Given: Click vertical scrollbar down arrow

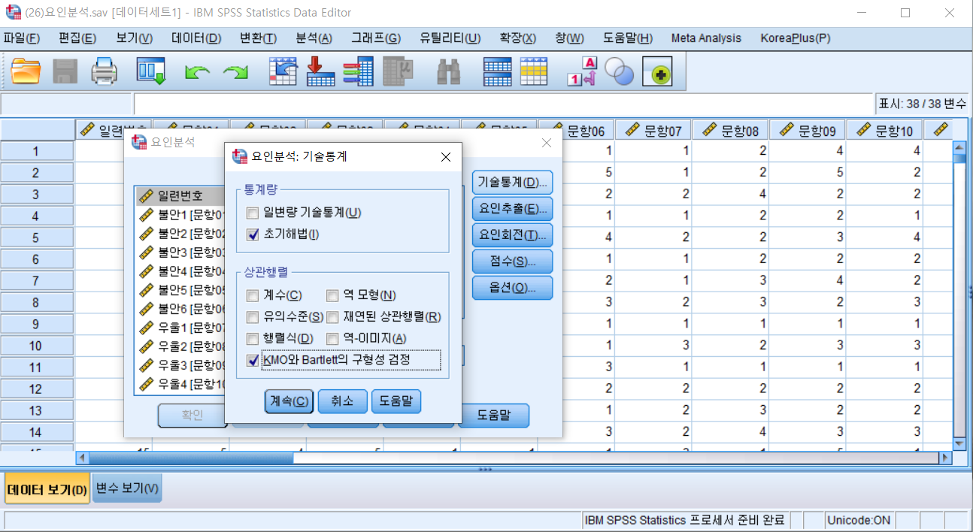Looking at the screenshot, I should coord(959,443).
